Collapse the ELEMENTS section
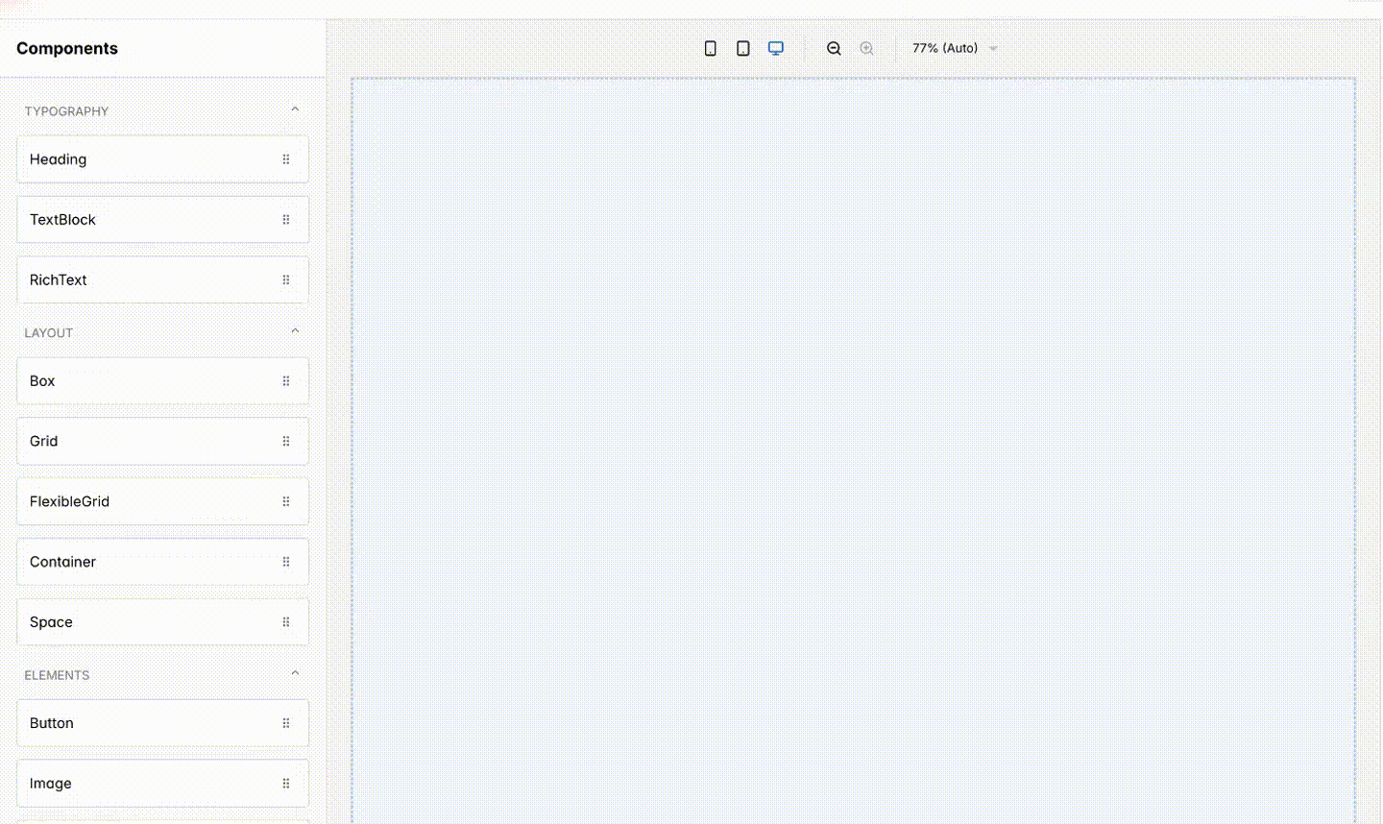The width and height of the screenshot is (1383, 824). tap(295, 672)
